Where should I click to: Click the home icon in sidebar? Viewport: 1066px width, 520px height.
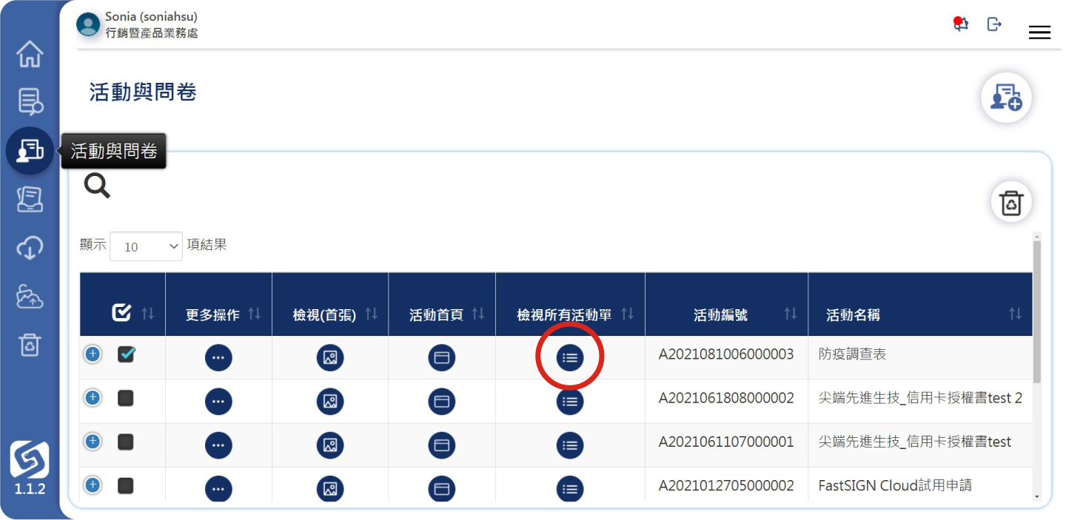[30, 54]
